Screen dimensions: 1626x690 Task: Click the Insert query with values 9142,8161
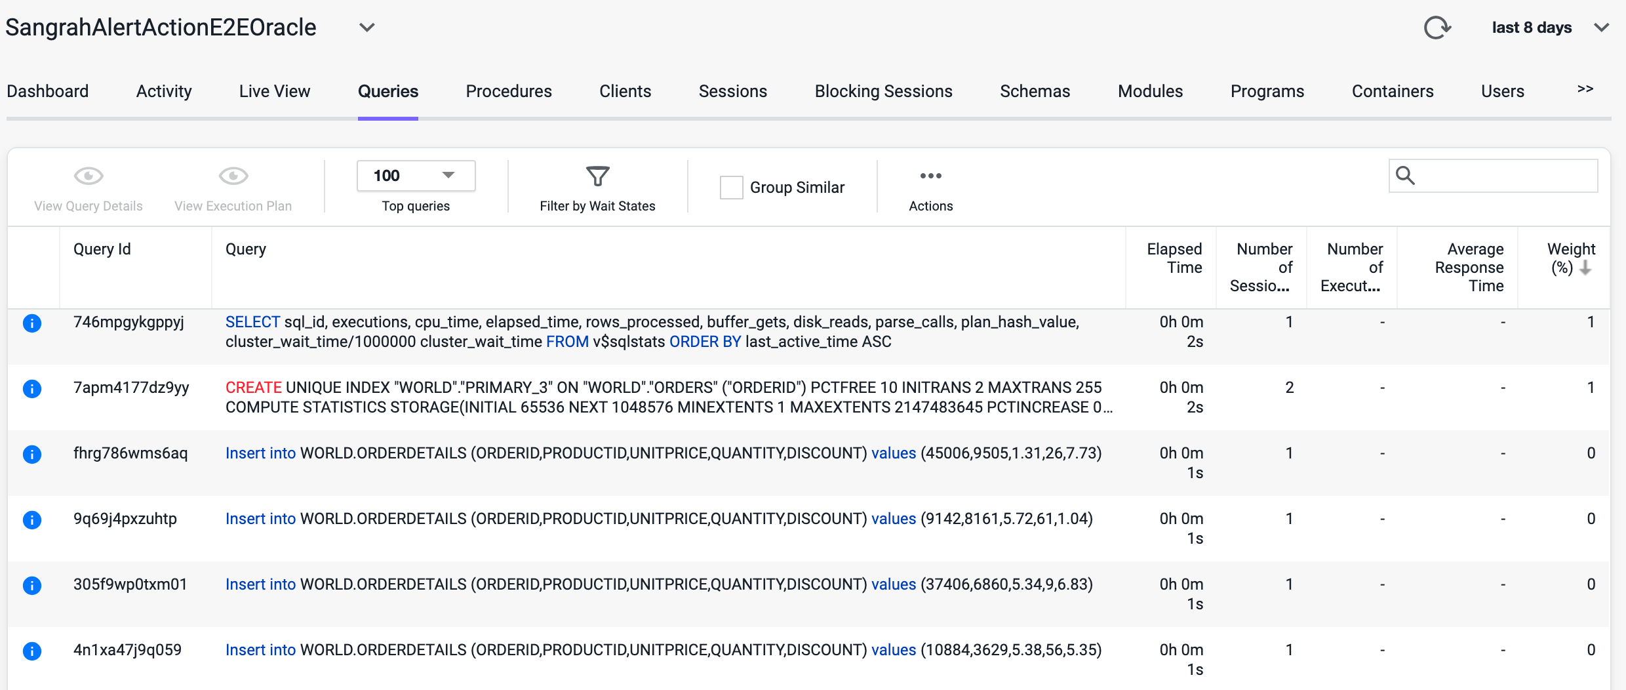[659, 519]
